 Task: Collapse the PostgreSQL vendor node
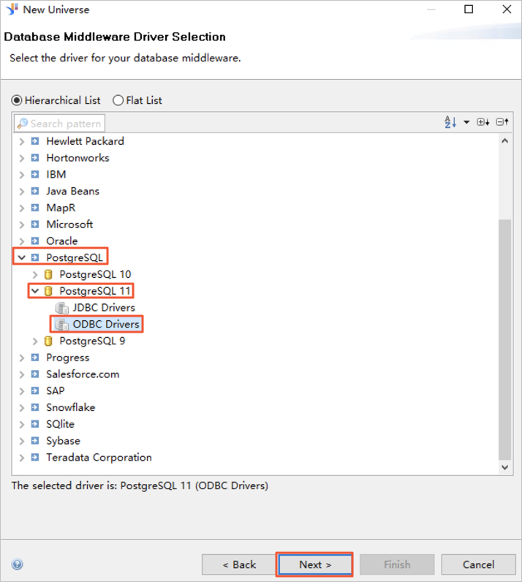[21, 257]
